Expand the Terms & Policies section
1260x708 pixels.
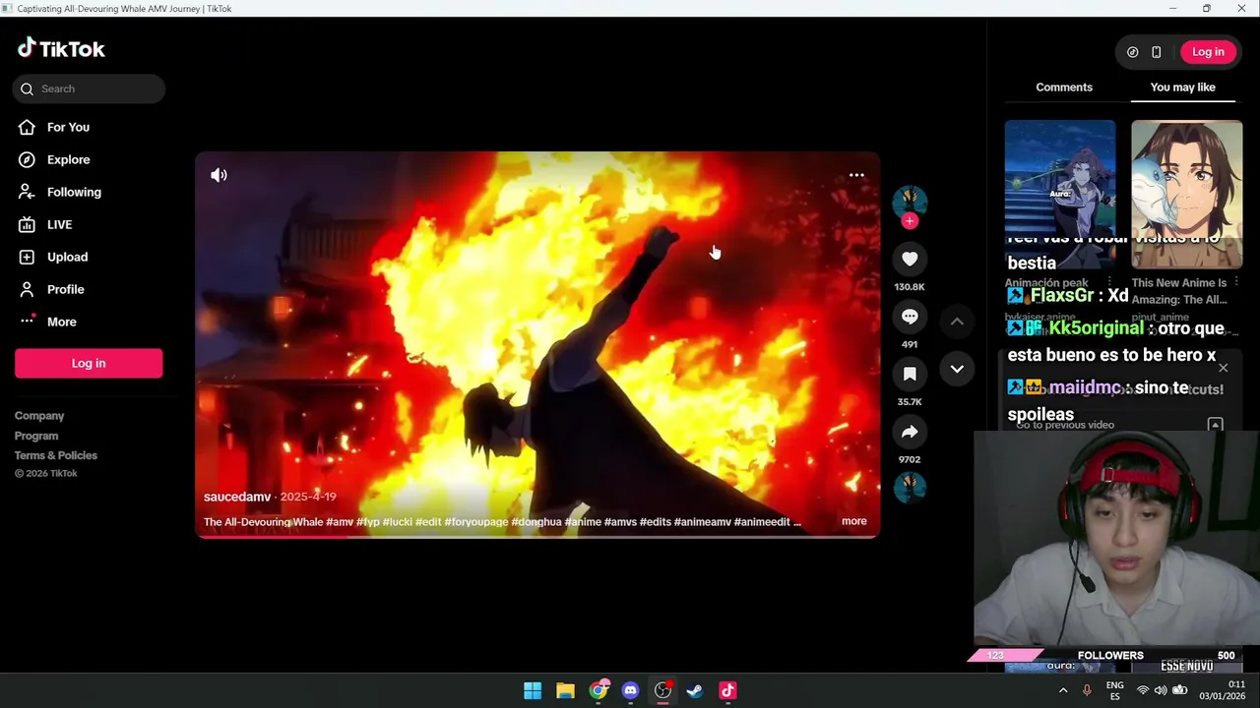(x=56, y=455)
